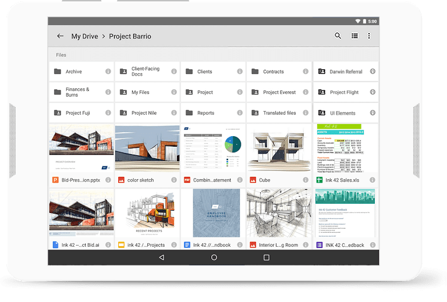Show info for Interior L...g Room image
Image resolution: width=447 pixels, height=302 pixels.
click(x=306, y=245)
